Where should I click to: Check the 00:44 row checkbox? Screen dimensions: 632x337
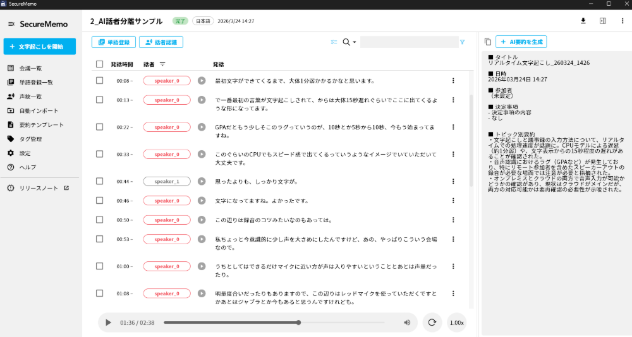coord(100,181)
